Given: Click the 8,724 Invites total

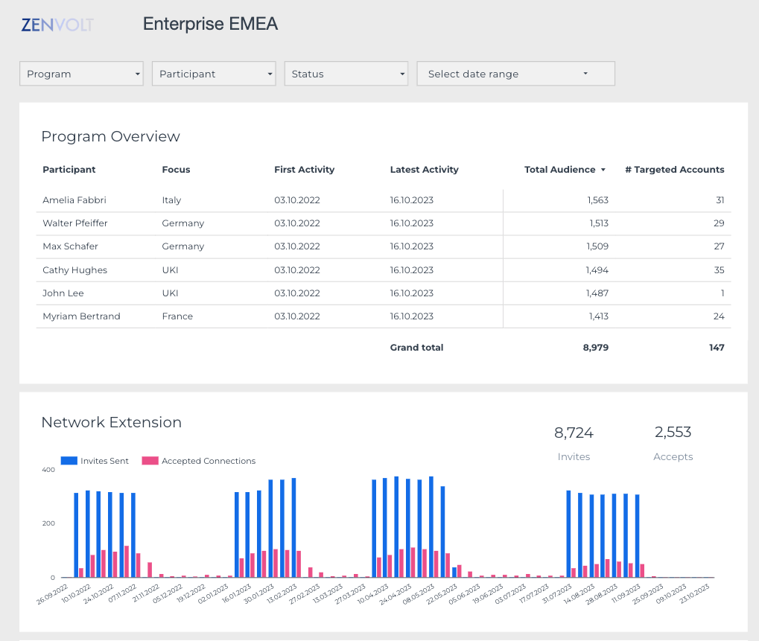Looking at the screenshot, I should 574,433.
